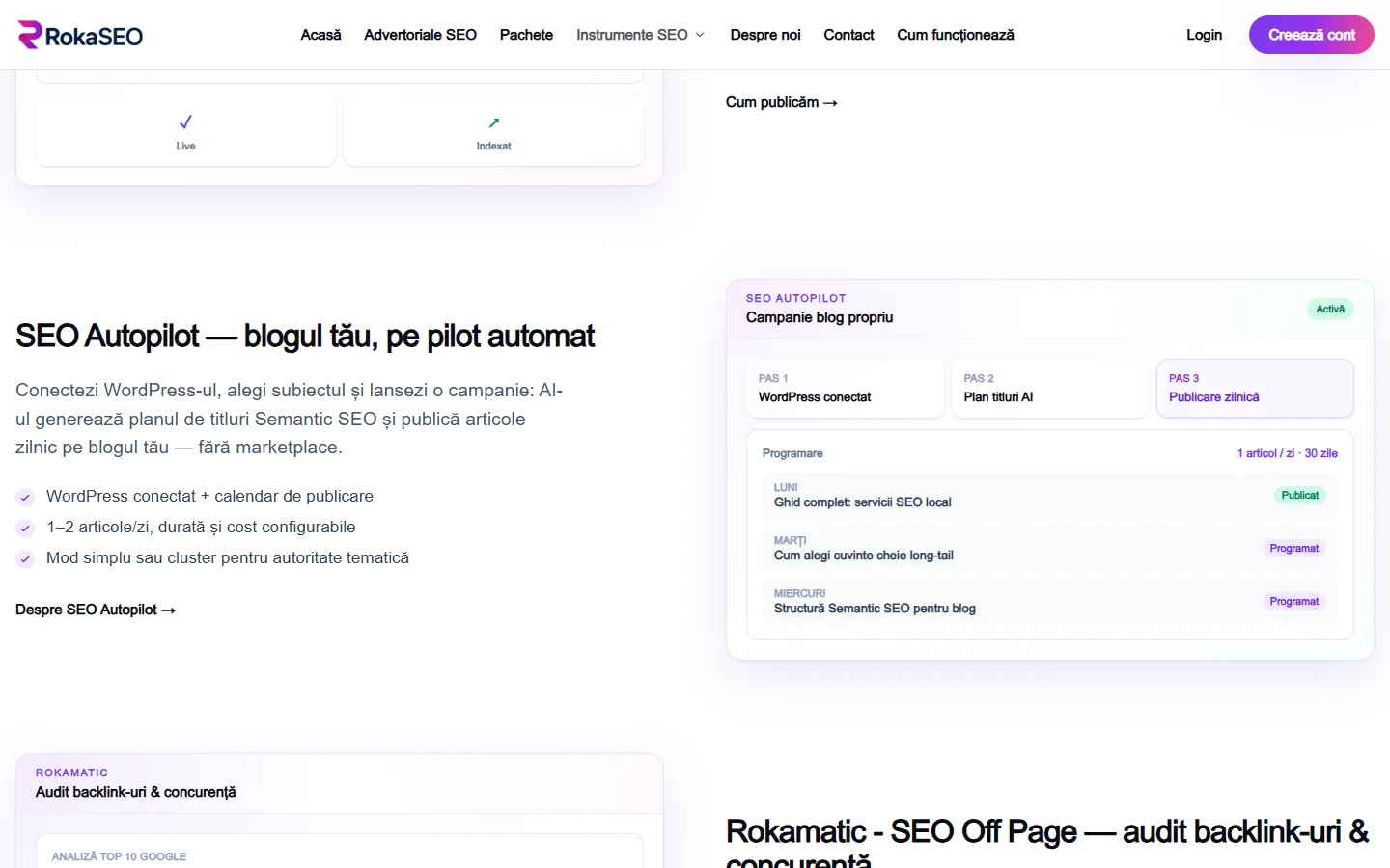Click the Creează cont button
Viewport: 1390px width, 868px height.
pyautogui.click(x=1312, y=35)
